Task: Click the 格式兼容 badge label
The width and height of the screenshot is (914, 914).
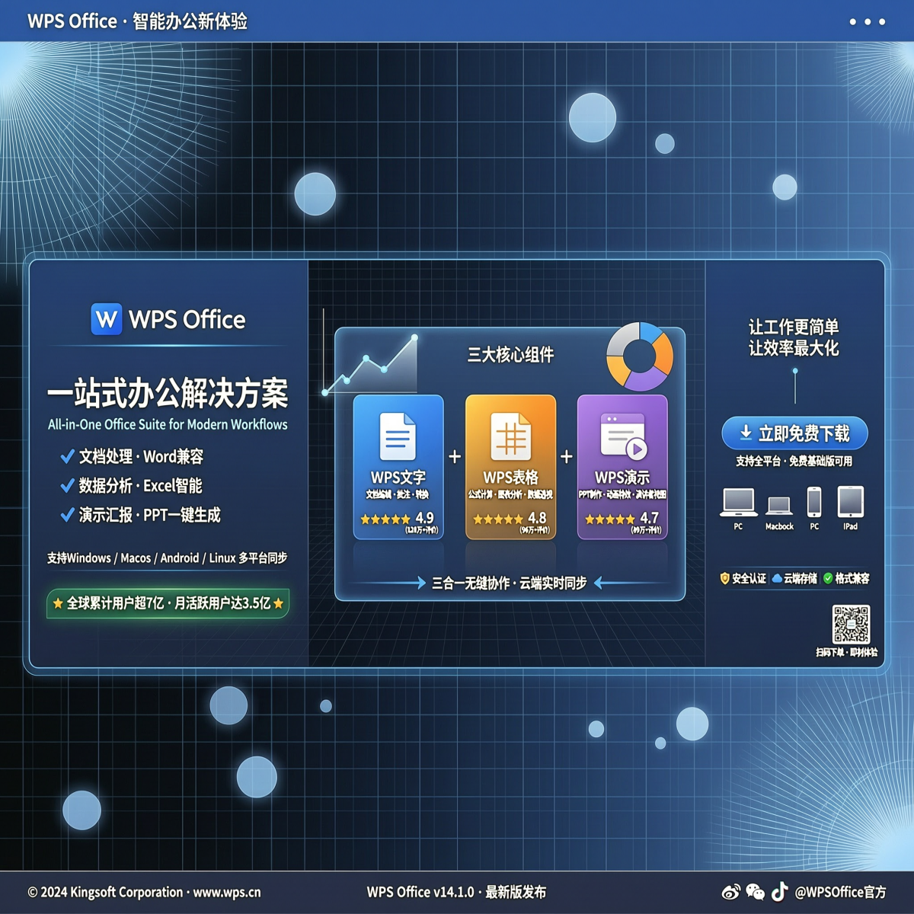Action: [852, 579]
